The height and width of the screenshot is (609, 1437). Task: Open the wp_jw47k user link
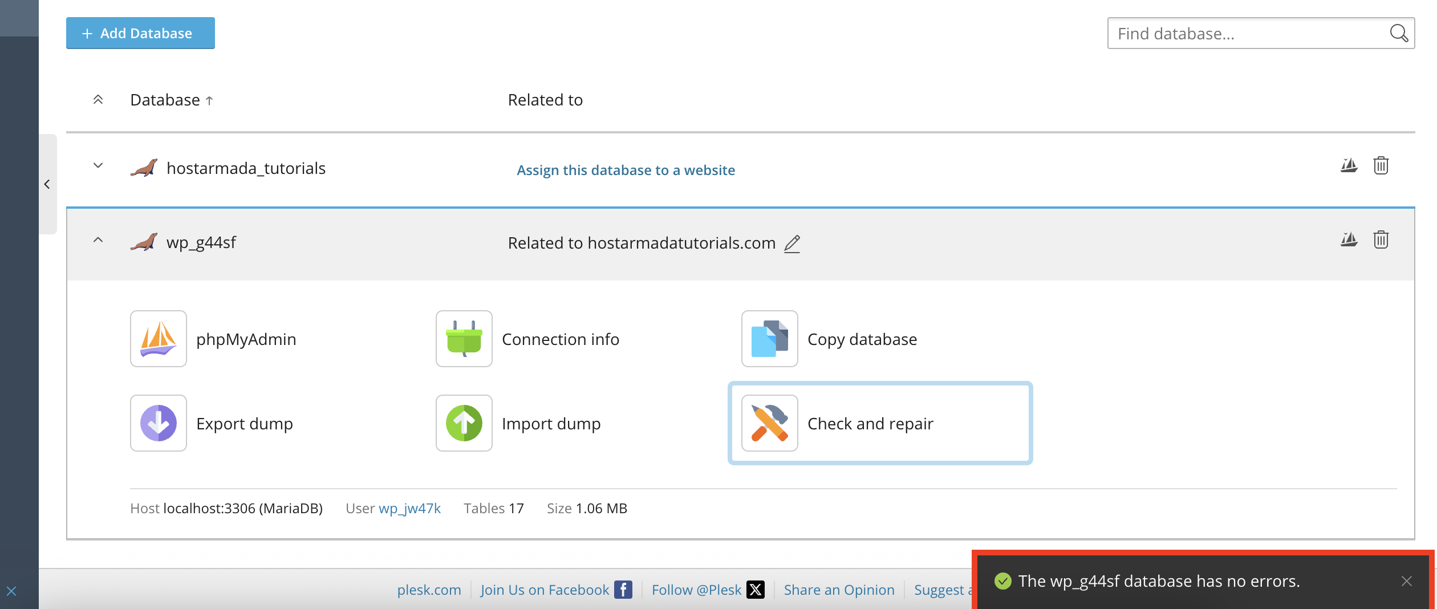click(x=409, y=508)
